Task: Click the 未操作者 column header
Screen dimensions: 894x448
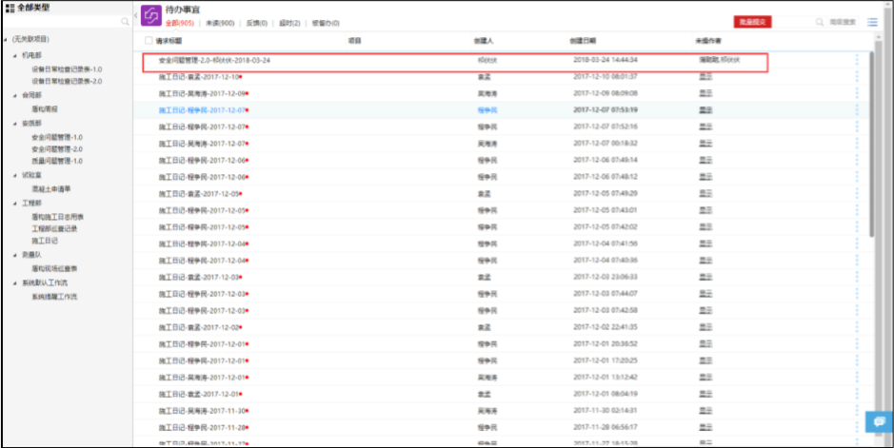Action: [x=708, y=41]
